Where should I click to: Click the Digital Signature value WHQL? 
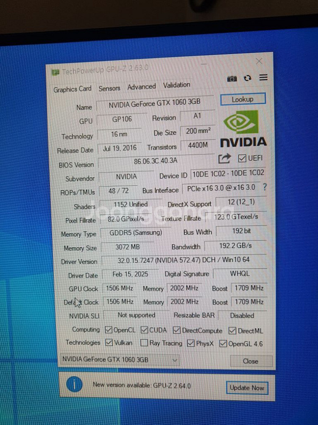click(x=240, y=274)
